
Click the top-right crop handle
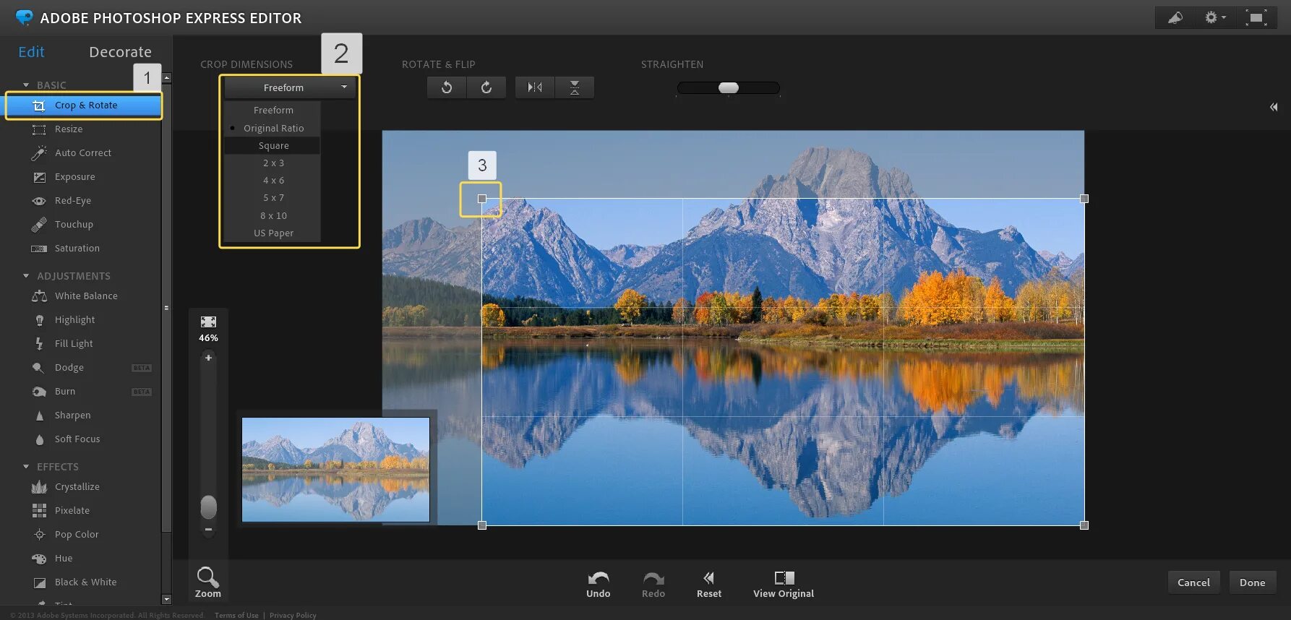click(1084, 199)
